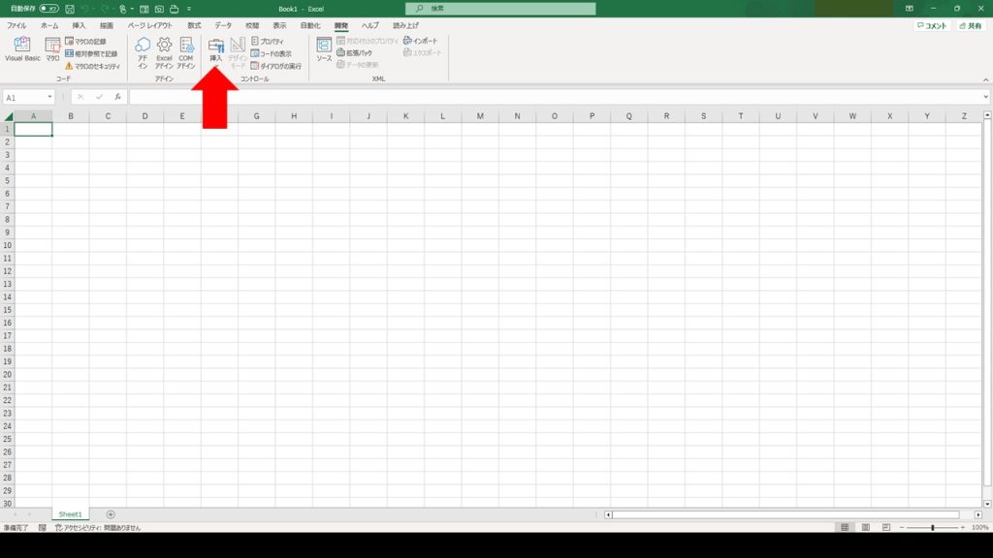This screenshot has height=558, width=993.
Task: Adjust the zoom slider in status bar
Action: (932, 527)
